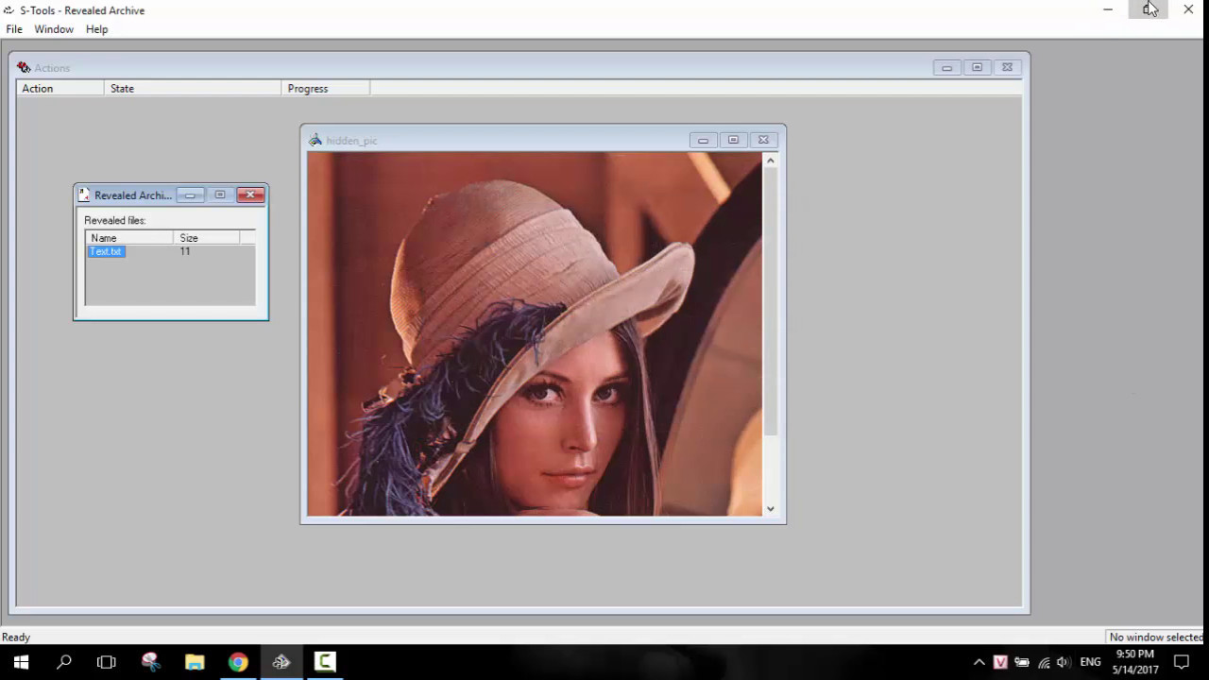The image size is (1209, 680).
Task: Maximize the Revealed Archive window
Action: tap(220, 195)
